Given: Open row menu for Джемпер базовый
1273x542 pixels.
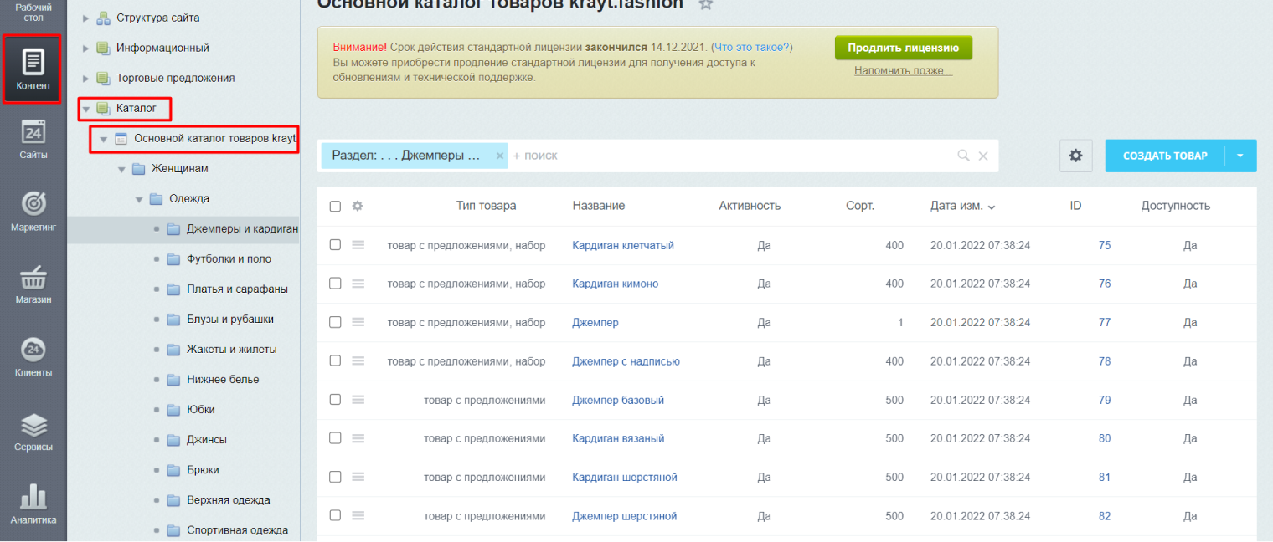Looking at the screenshot, I should (x=358, y=400).
